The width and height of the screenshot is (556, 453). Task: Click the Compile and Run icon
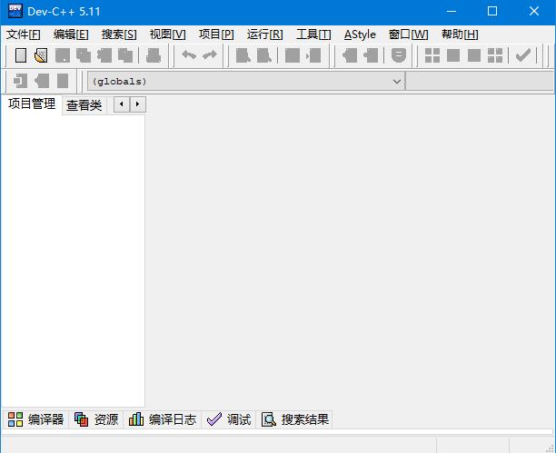tap(474, 55)
